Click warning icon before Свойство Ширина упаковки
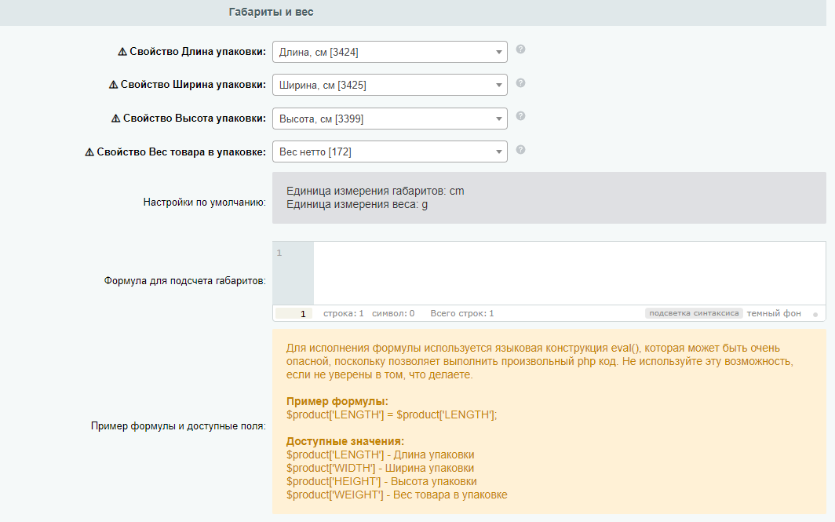 coord(114,85)
